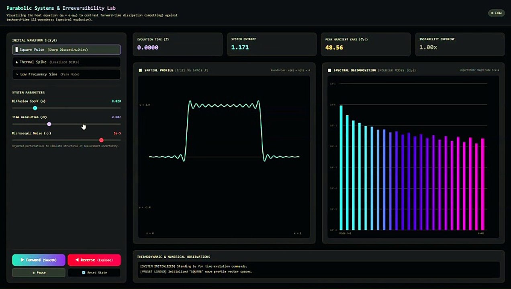
Task: Select the Square Pulse initial waveform
Action: click(x=66, y=50)
